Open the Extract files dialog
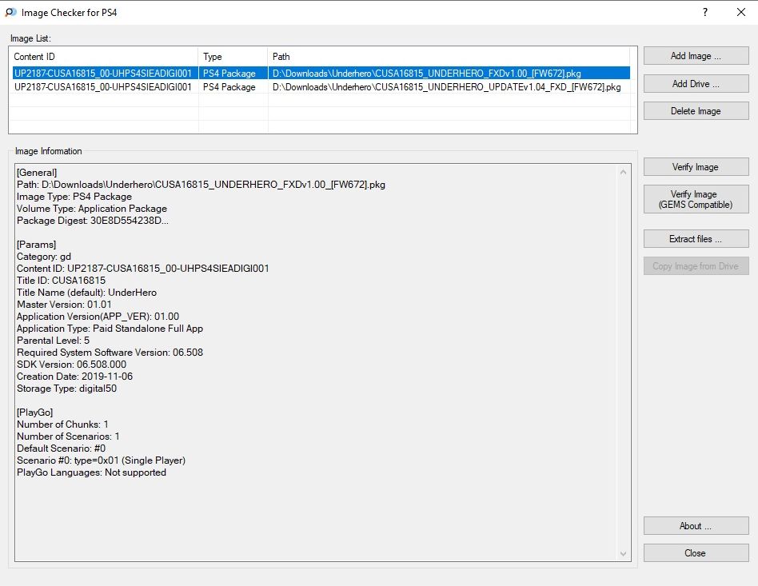This screenshot has width=758, height=586. [696, 239]
